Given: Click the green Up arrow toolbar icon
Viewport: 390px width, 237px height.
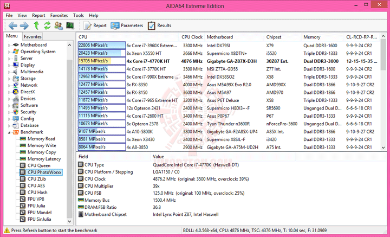Looking at the screenshot, I should (x=36, y=25).
